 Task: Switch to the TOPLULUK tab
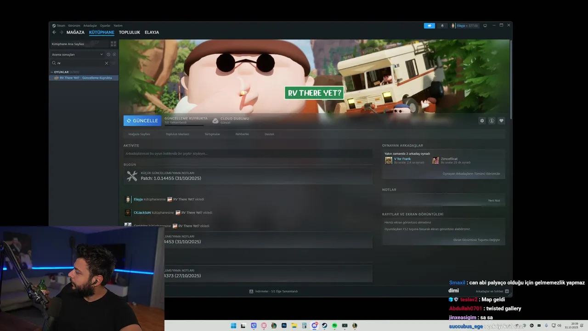129,32
